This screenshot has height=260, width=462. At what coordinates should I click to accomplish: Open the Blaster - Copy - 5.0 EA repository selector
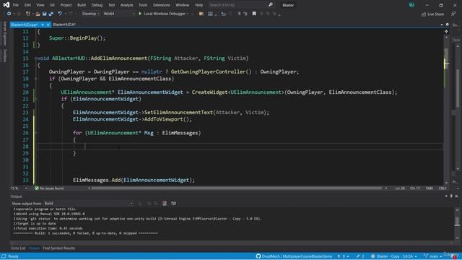(x=394, y=256)
